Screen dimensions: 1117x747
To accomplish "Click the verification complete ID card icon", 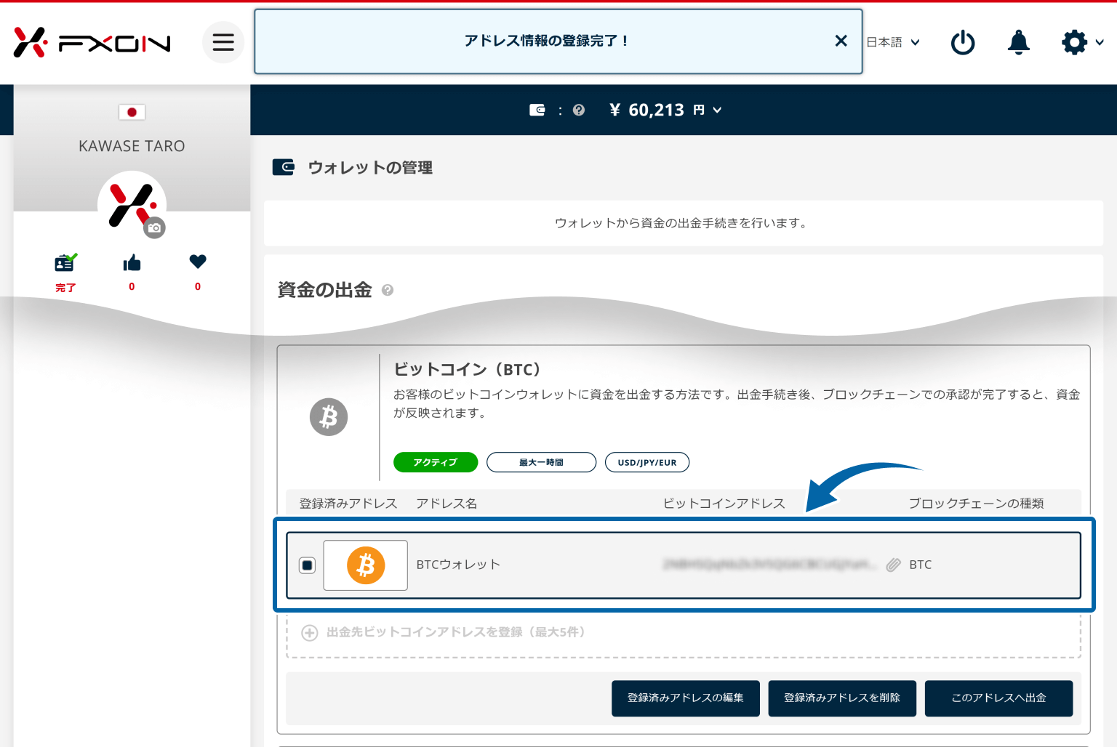I will pyautogui.click(x=65, y=263).
